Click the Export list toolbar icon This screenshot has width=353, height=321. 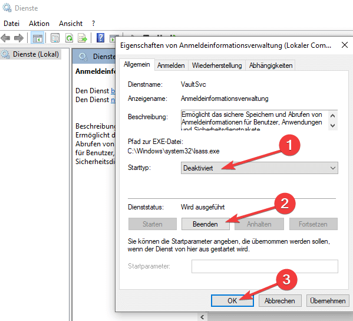82,38
